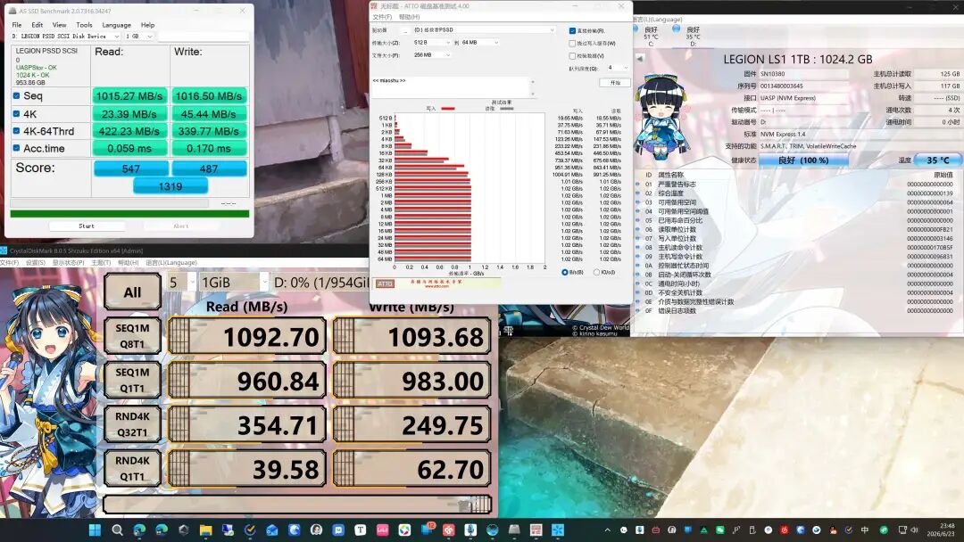Open the queue depth dropdown in ATTO
This screenshot has height=542, width=964.
point(618,68)
